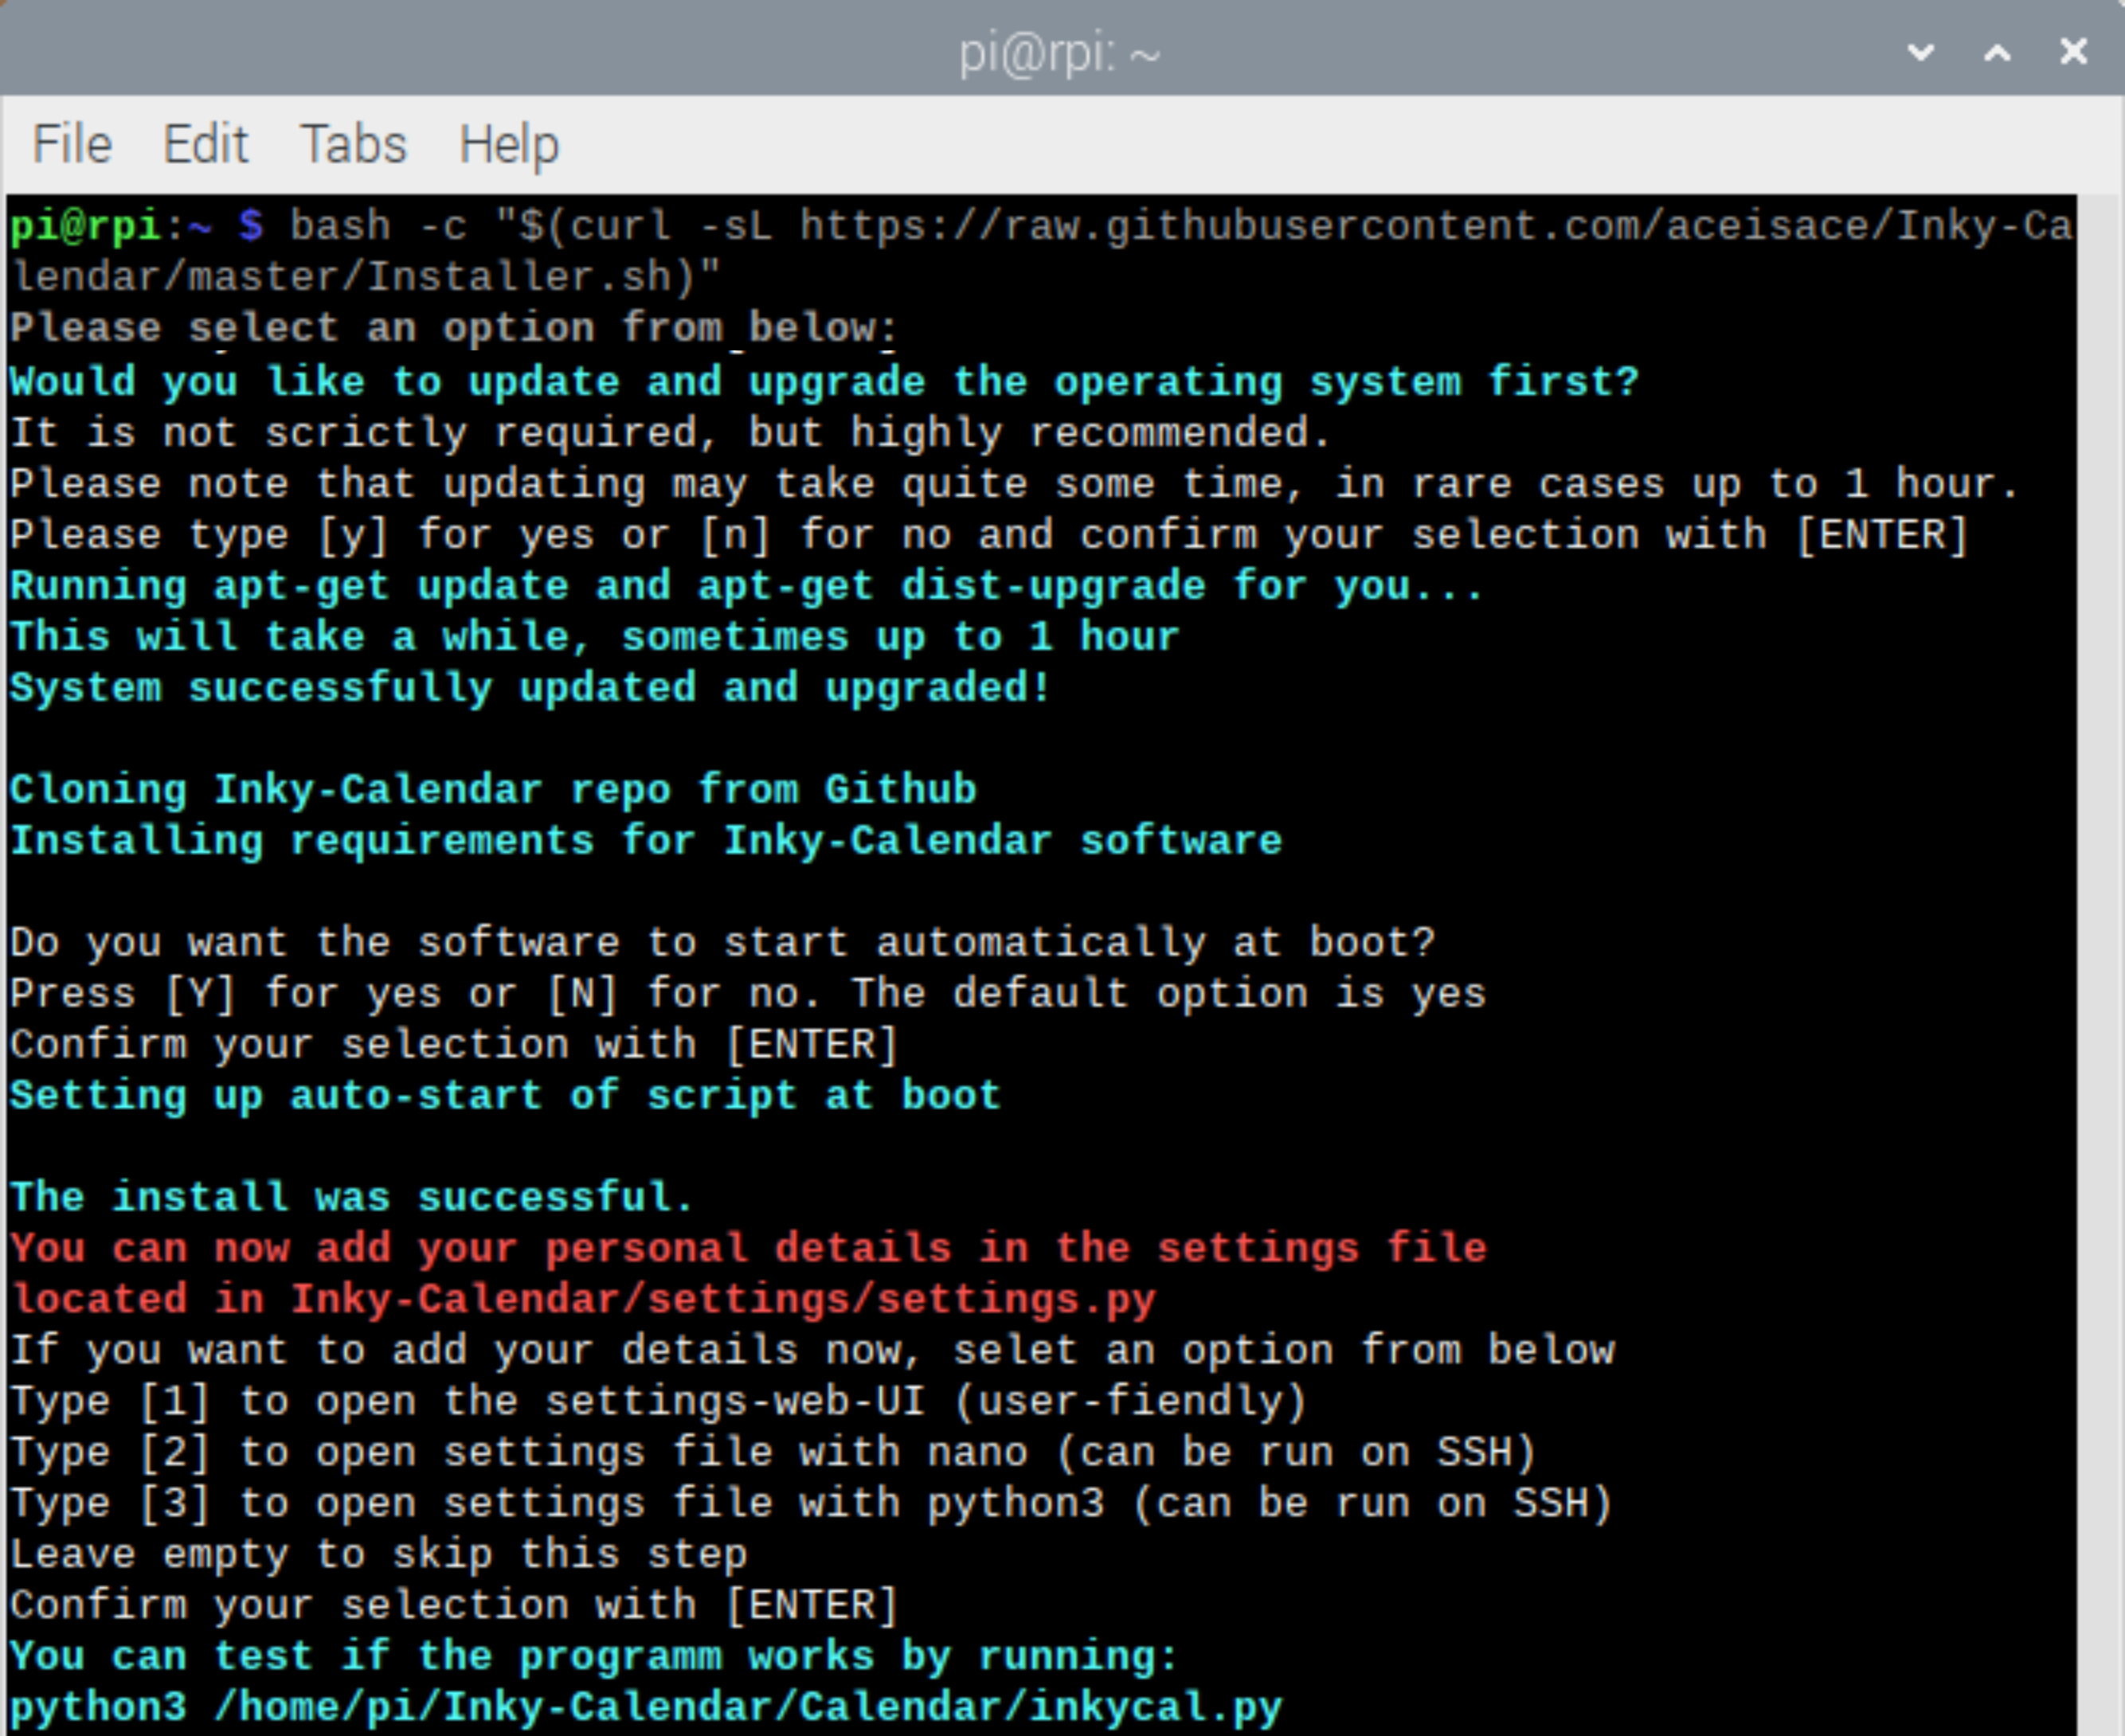
Task: Click the 'Type [2]' nano option line
Action: [x=772, y=1452]
